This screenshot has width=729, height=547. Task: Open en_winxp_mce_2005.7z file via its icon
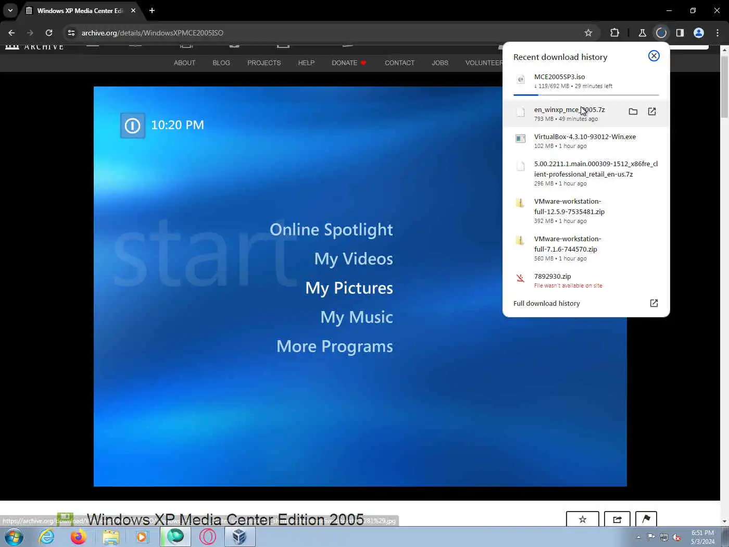click(652, 111)
